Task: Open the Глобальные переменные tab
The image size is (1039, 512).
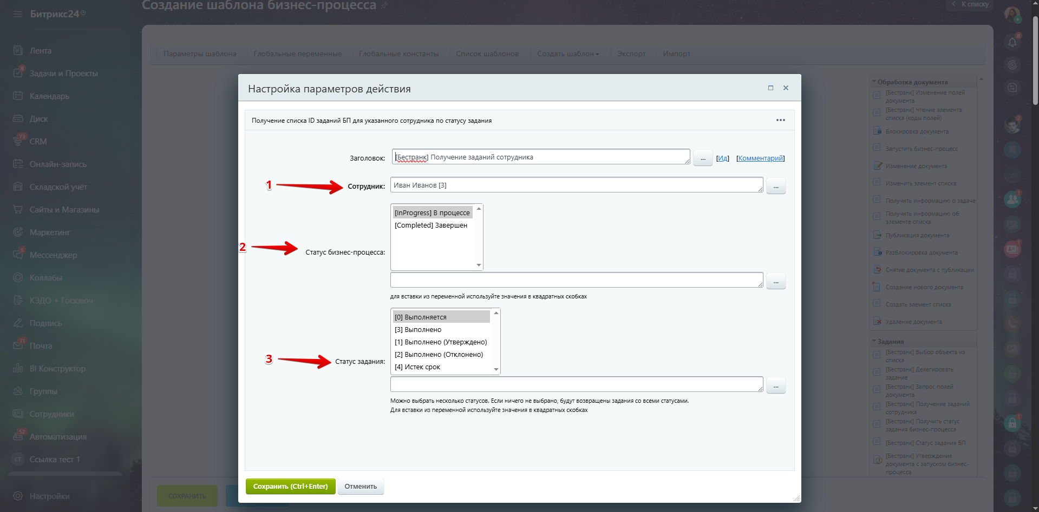Action: 297,54
